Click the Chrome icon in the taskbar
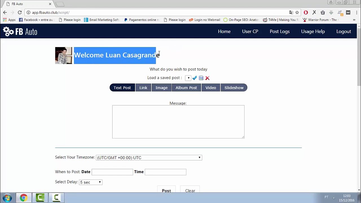This screenshot has height=203, width=361. [x=23, y=198]
